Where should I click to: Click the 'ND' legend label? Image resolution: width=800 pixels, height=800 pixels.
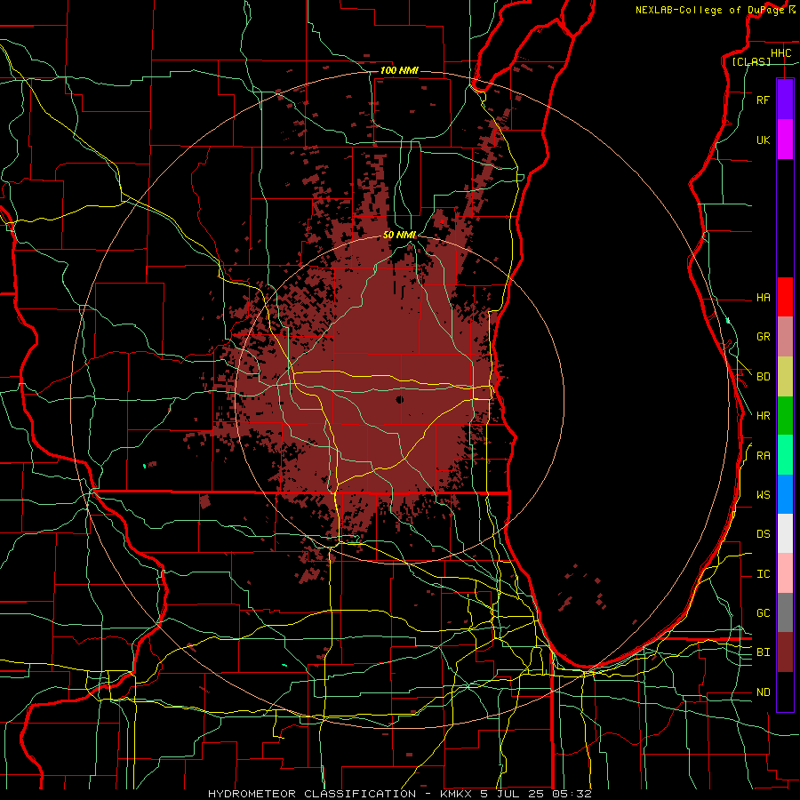(763, 692)
